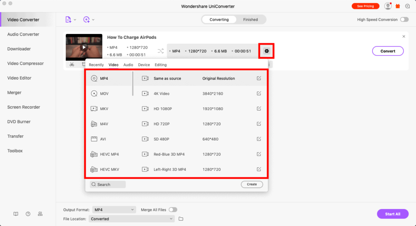The image size is (416, 226).
Task: Click the gift box icon
Action: [398, 6]
